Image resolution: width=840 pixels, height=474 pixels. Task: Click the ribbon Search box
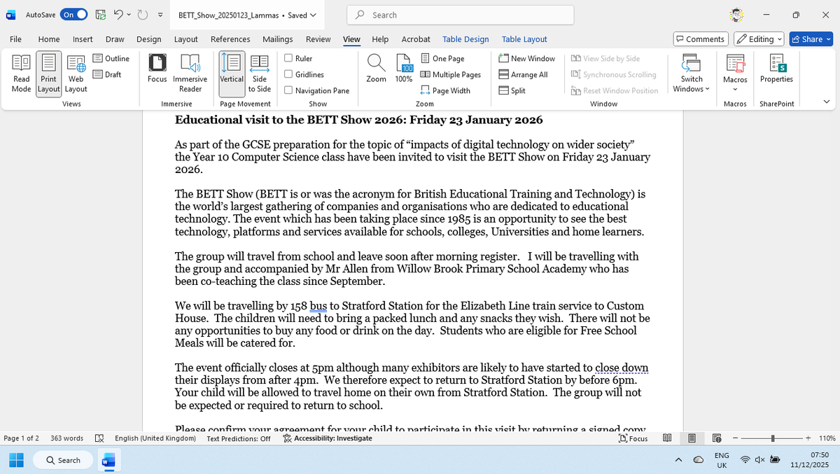pyautogui.click(x=461, y=15)
